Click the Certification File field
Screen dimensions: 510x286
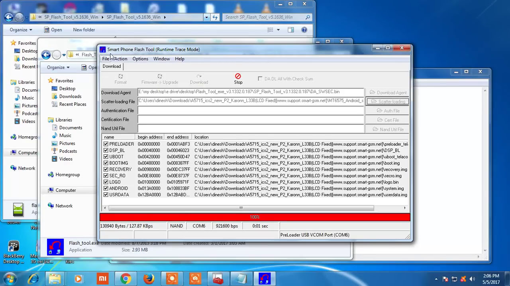(251, 120)
